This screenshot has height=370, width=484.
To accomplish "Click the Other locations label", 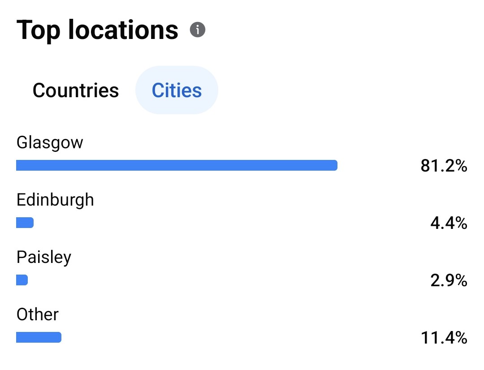I will tap(38, 314).
